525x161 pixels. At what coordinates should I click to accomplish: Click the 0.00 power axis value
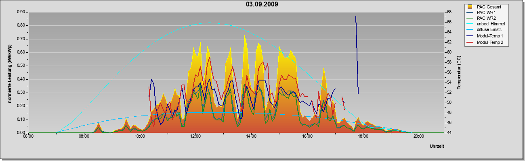point(21,133)
